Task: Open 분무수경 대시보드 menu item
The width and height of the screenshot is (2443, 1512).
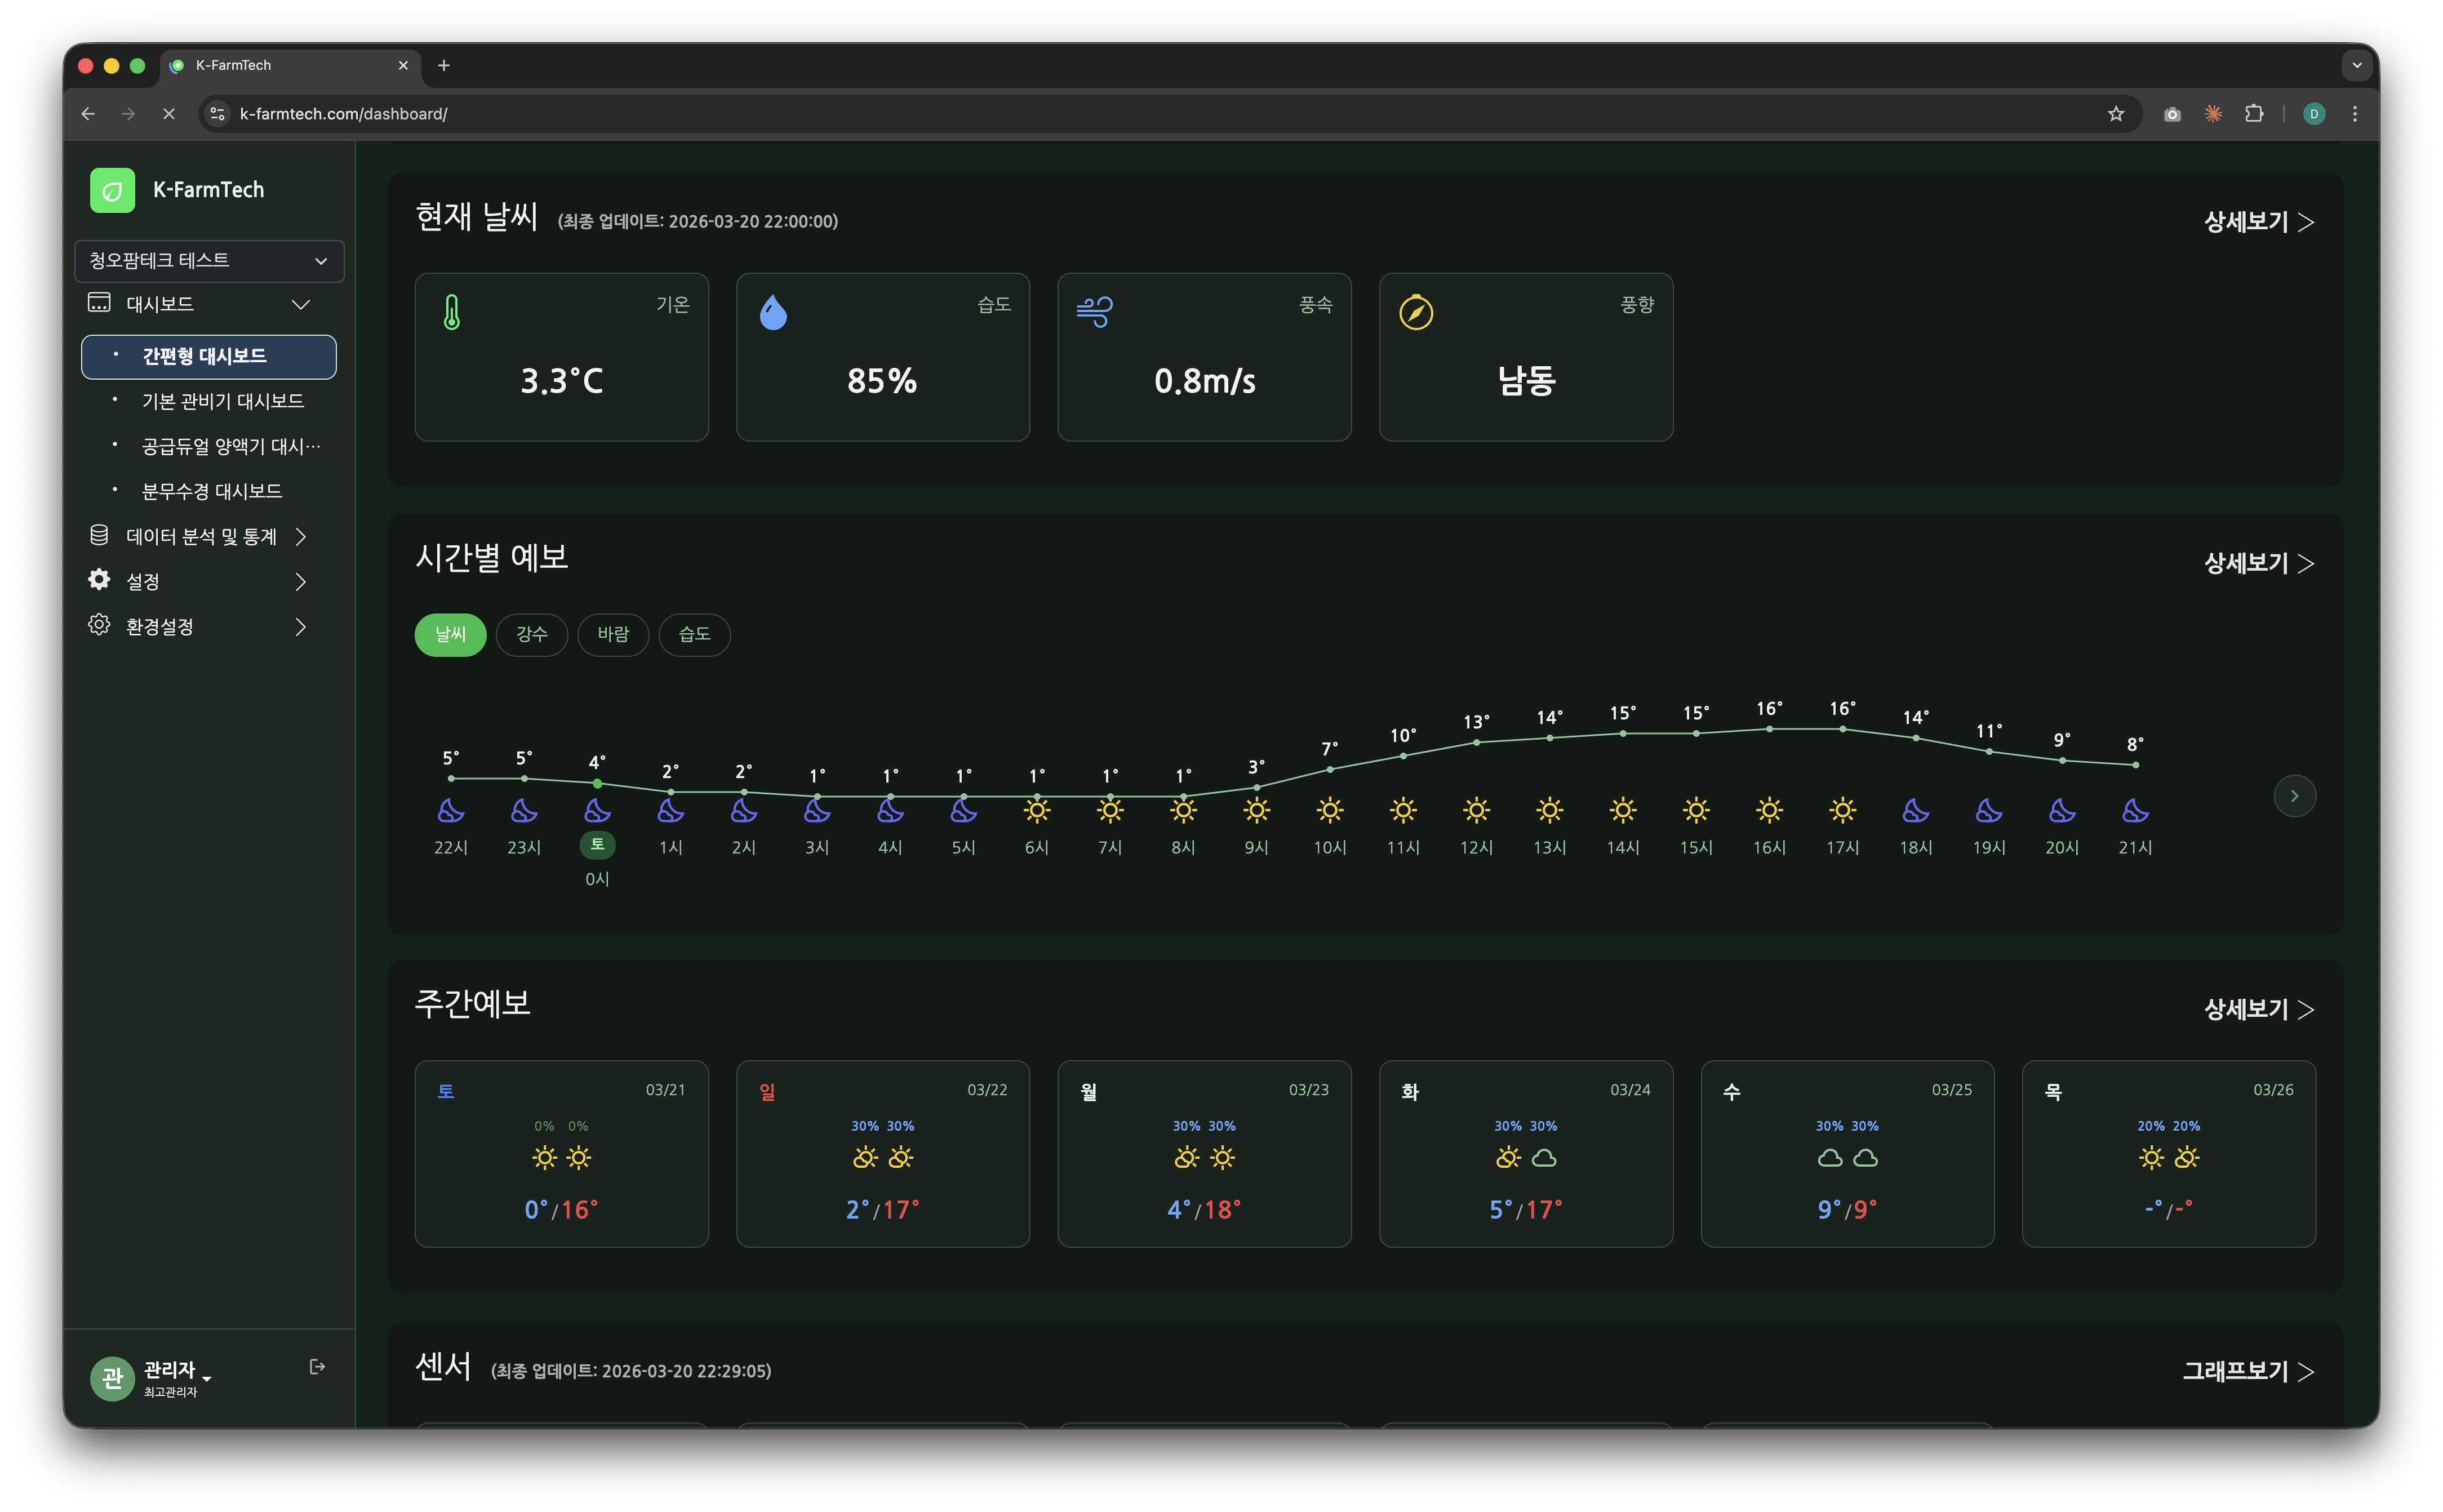Action: (x=211, y=491)
